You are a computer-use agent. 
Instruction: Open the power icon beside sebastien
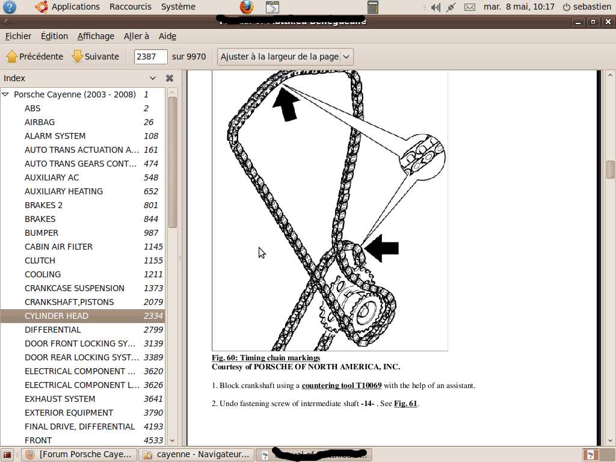point(566,7)
